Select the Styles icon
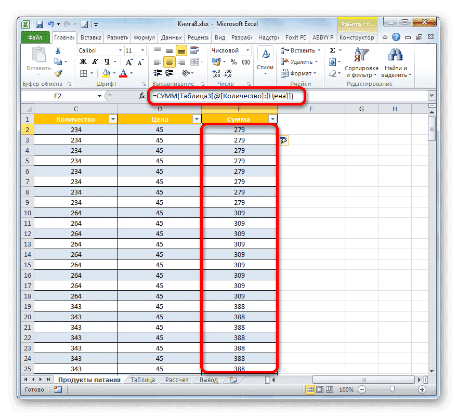 click(265, 53)
